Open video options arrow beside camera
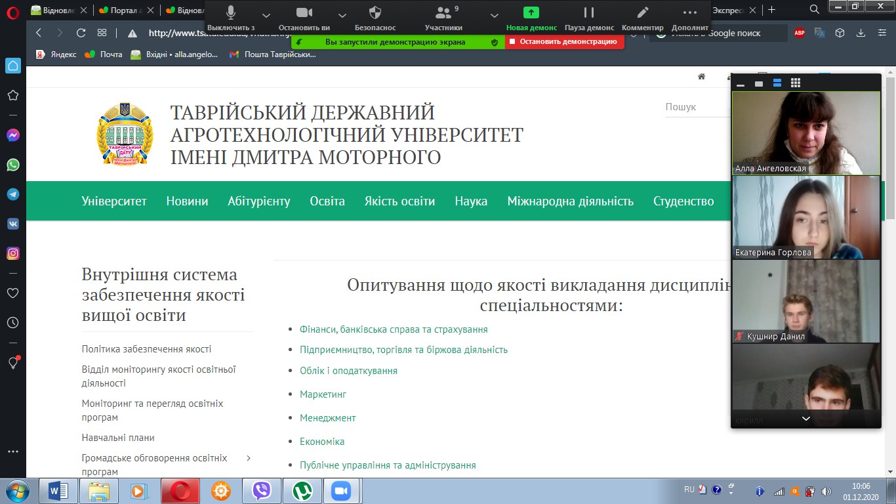The width and height of the screenshot is (896, 504). (x=342, y=15)
